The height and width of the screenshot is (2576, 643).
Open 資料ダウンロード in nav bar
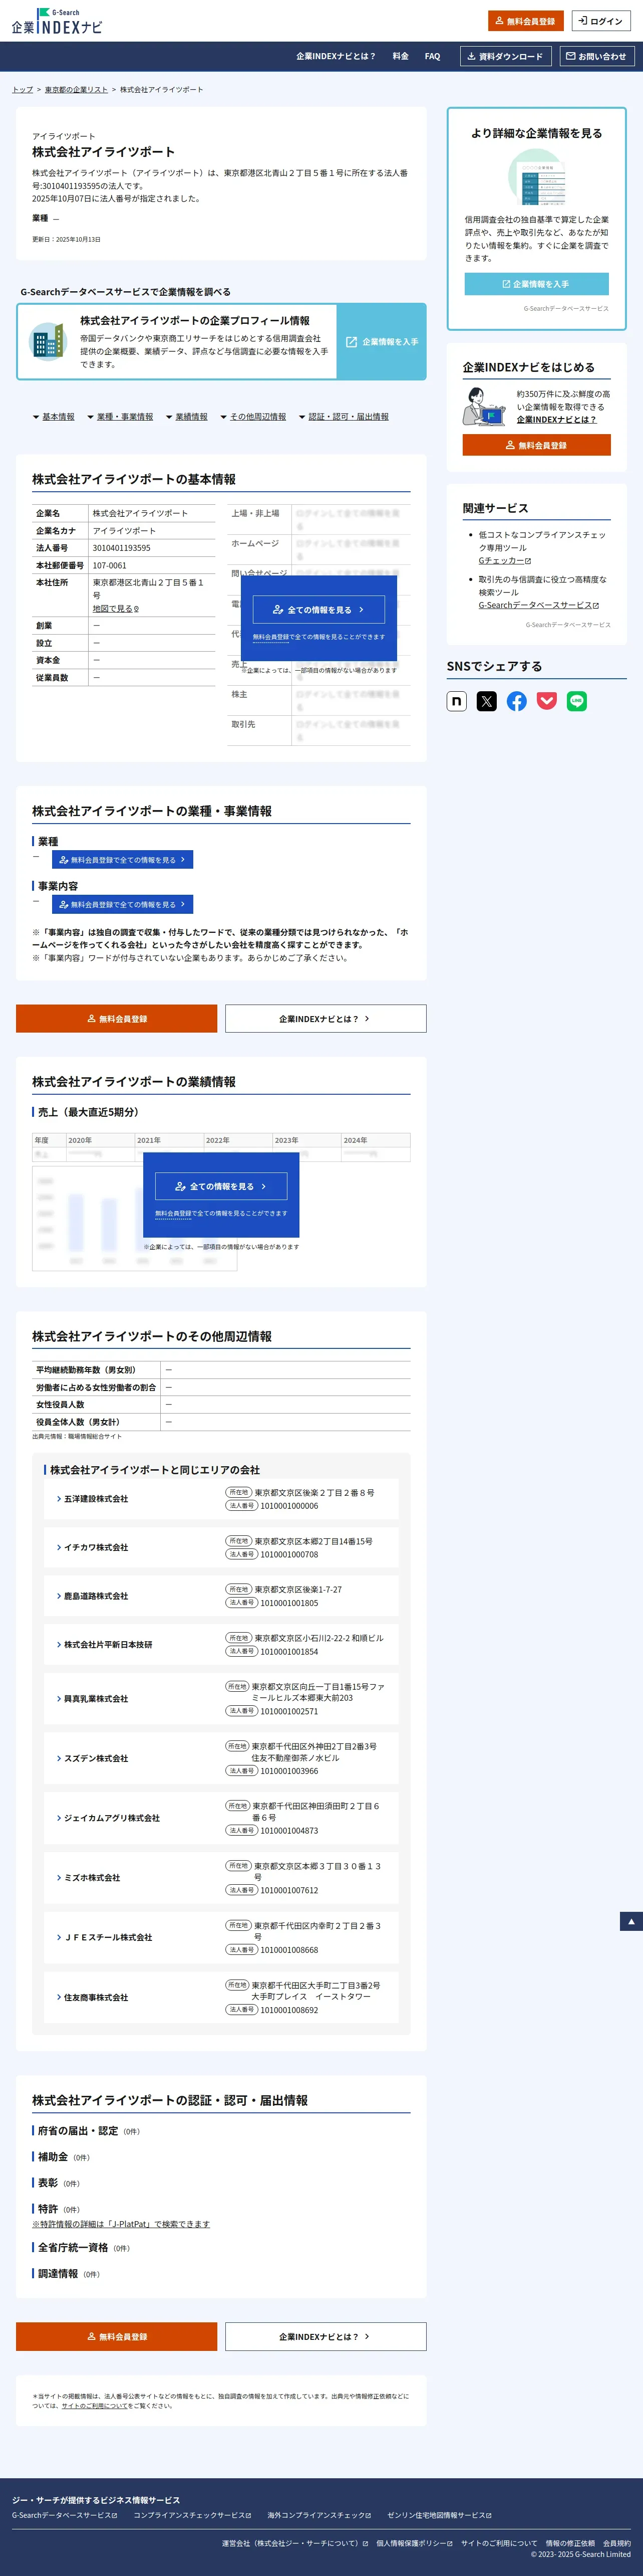(x=505, y=56)
